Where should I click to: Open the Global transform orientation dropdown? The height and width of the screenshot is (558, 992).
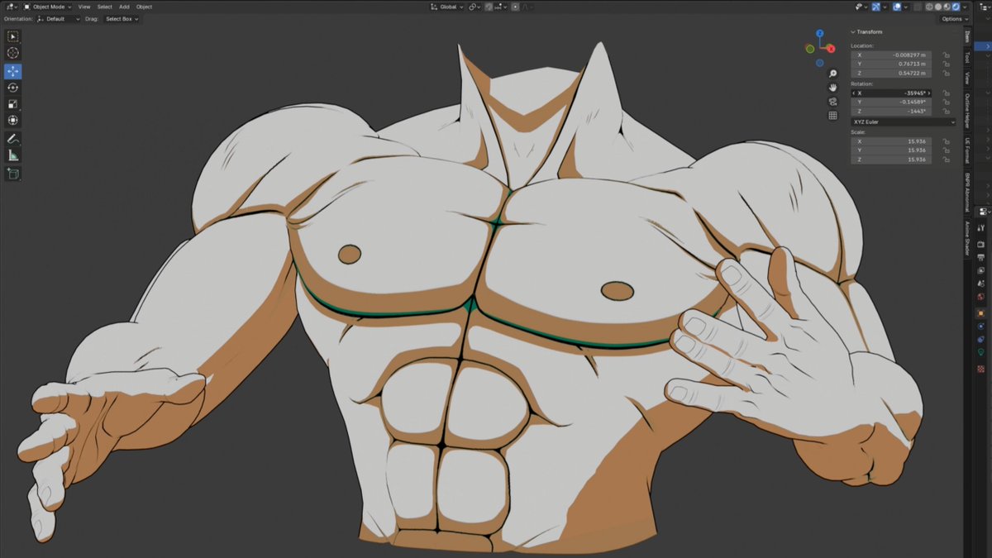point(446,7)
